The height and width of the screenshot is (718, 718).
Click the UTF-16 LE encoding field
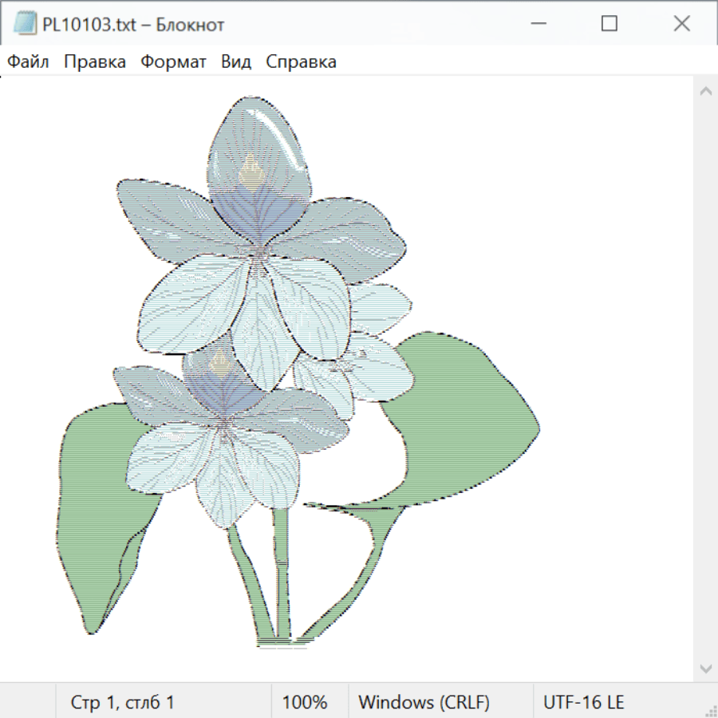584,702
